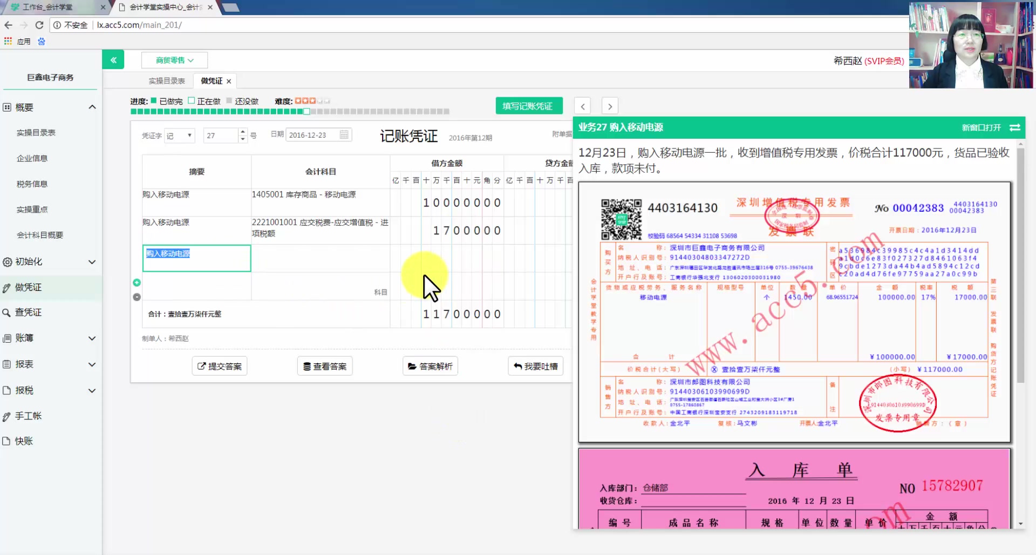Check the 正在做 progress filter
This screenshot has height=555, width=1036.
[192, 100]
